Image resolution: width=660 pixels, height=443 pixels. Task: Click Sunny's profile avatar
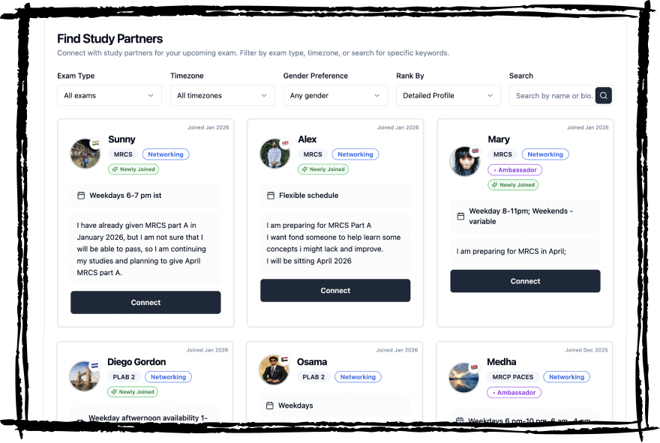(x=85, y=154)
